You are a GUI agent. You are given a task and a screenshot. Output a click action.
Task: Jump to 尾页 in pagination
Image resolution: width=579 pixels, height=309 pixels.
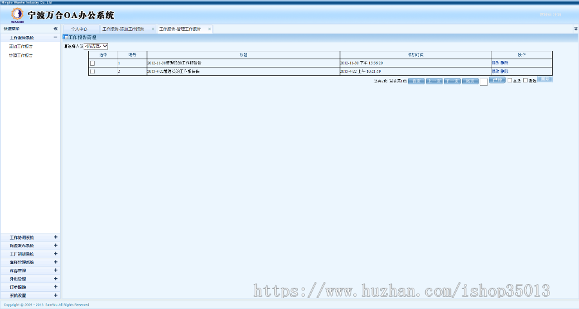[x=470, y=81]
